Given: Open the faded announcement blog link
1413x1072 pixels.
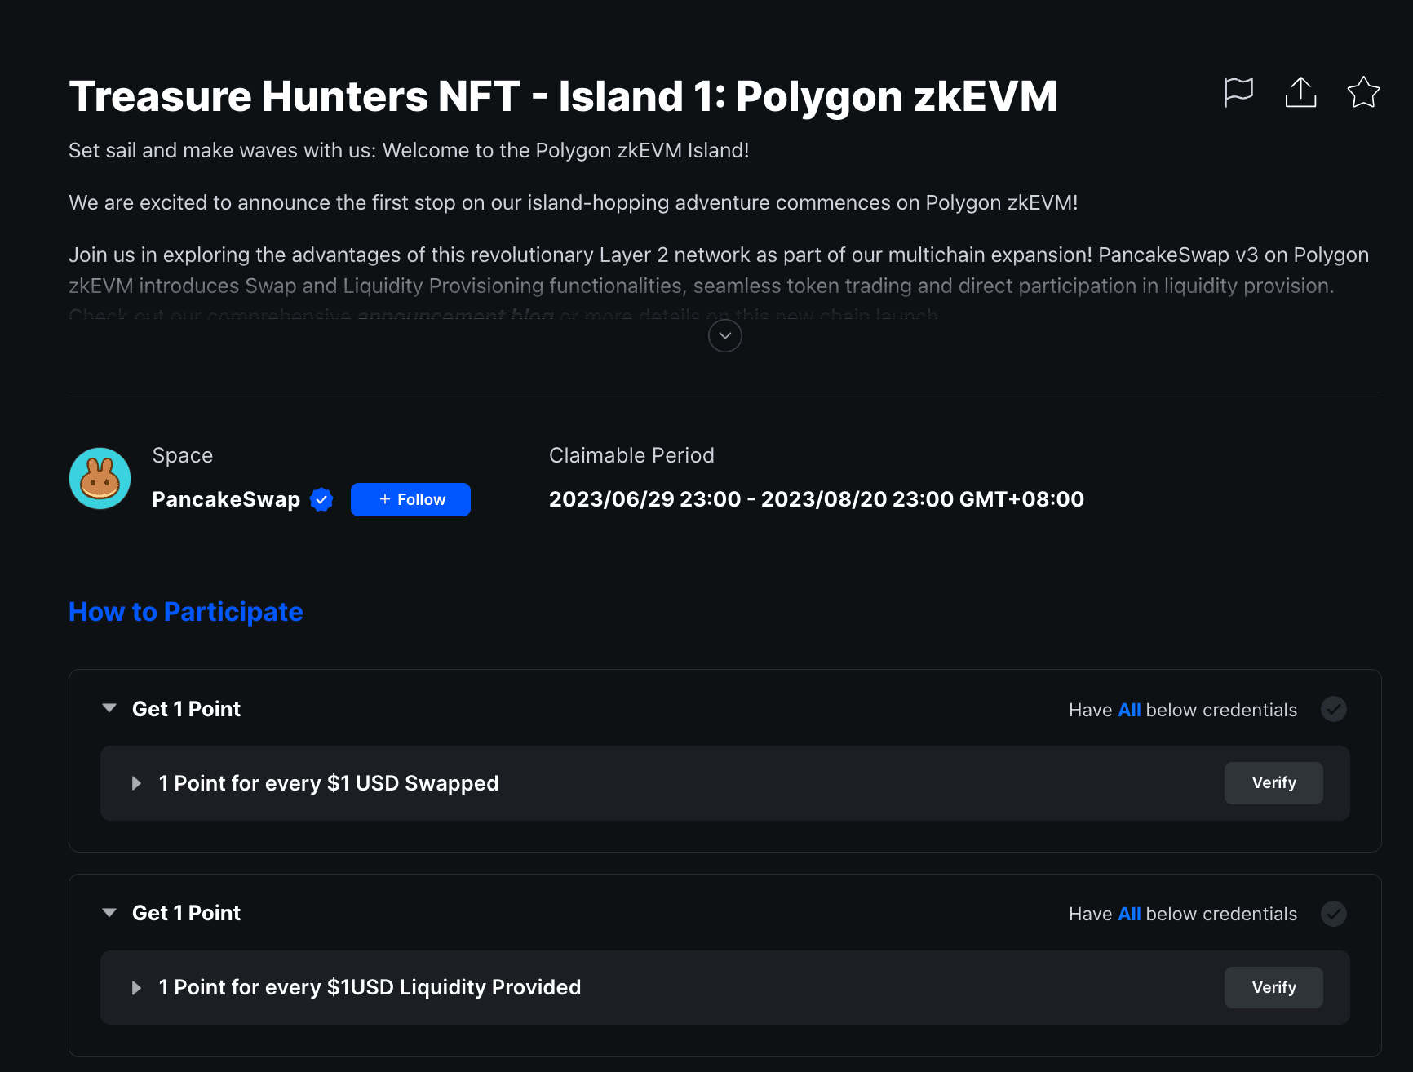Looking at the screenshot, I should click(x=455, y=316).
